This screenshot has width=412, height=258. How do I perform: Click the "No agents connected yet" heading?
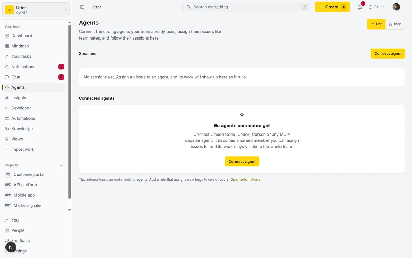[x=242, y=126]
